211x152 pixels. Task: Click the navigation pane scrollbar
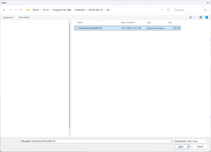pyautogui.click(x=70, y=76)
